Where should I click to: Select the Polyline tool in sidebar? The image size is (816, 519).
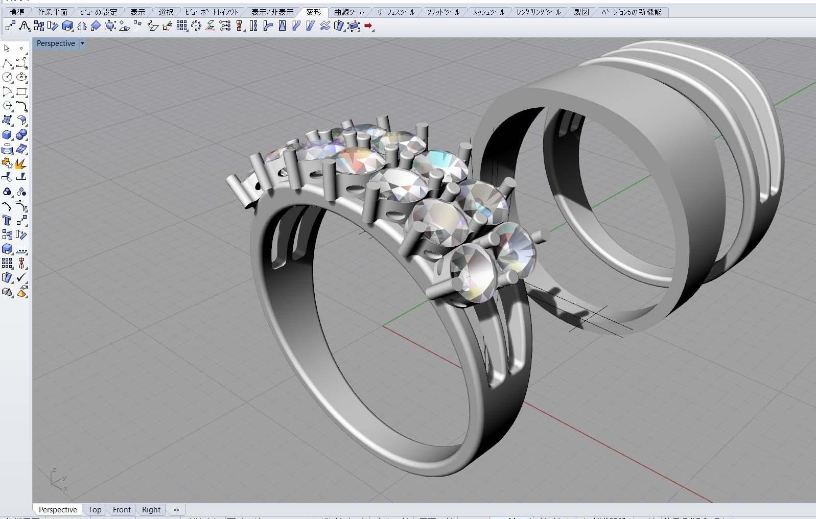click(7, 63)
